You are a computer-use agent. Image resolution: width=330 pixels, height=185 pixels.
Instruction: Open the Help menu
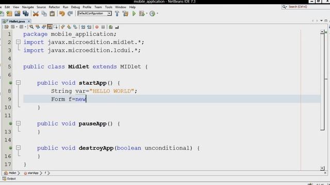click(132, 7)
